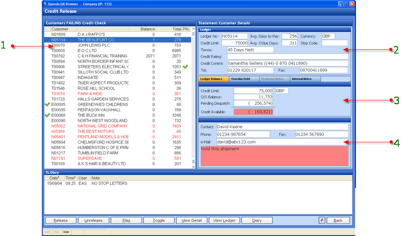Click the Openda QX Browser title bar icon
Screen dimensions: 402x236
click(45, 4)
